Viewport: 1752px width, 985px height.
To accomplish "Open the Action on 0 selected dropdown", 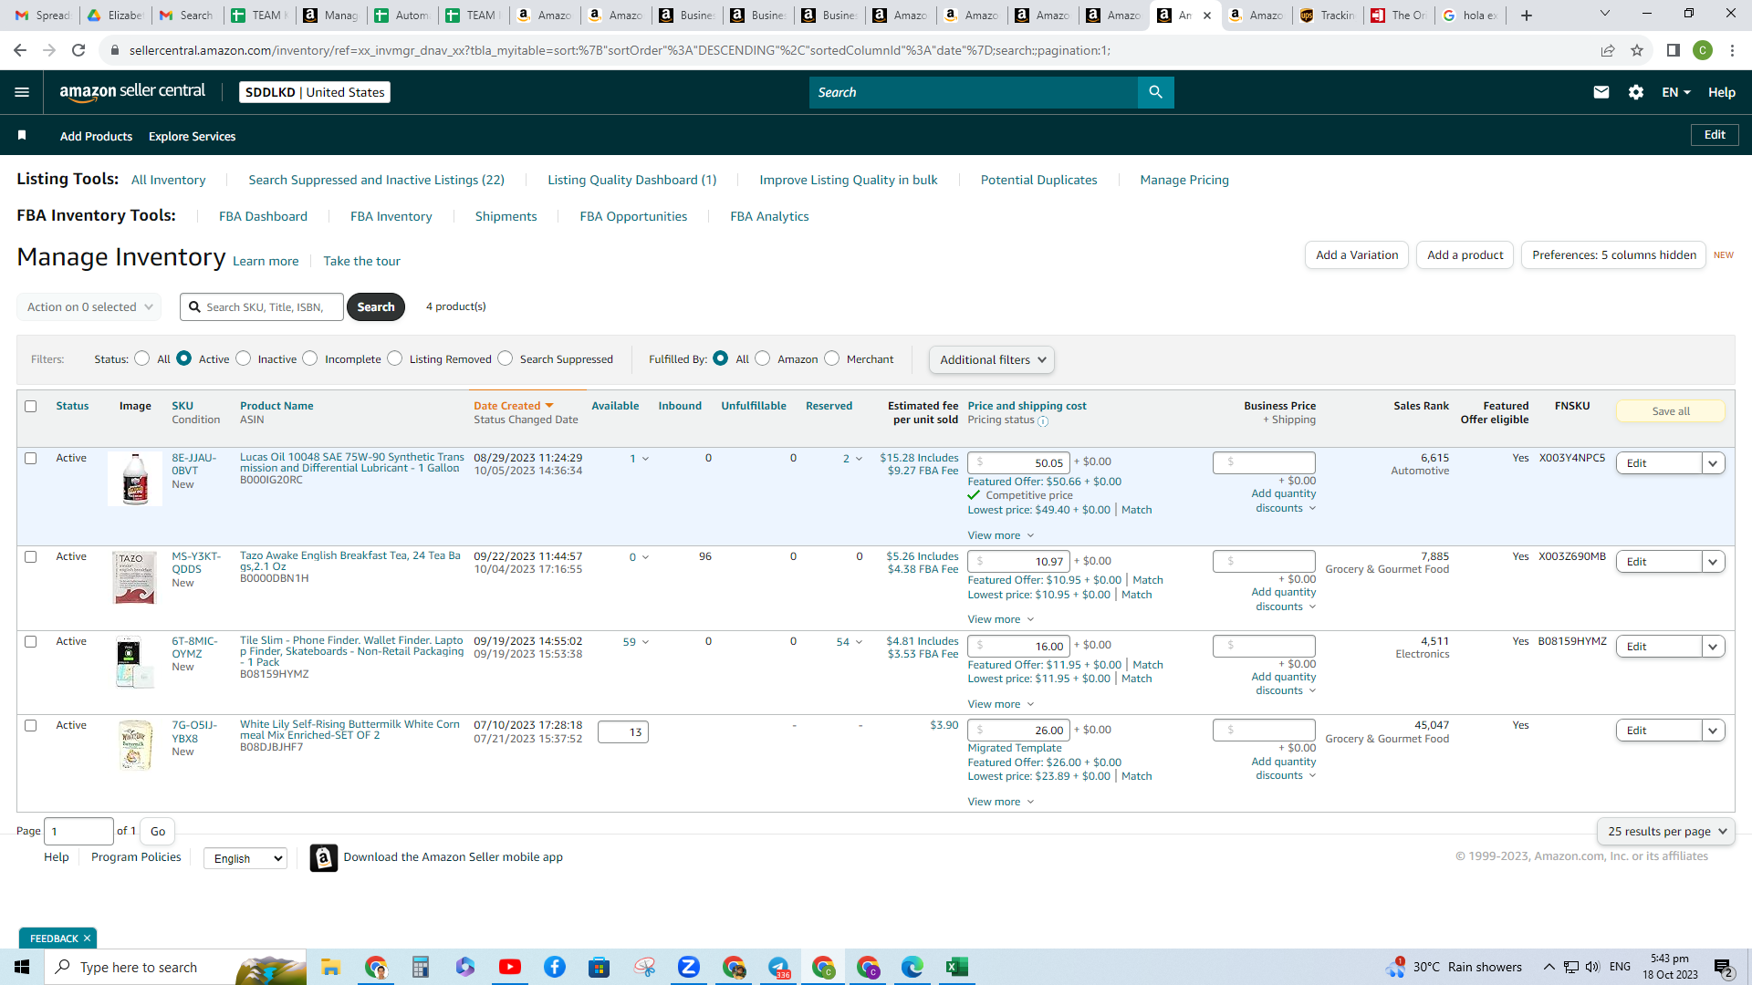I will pos(89,307).
